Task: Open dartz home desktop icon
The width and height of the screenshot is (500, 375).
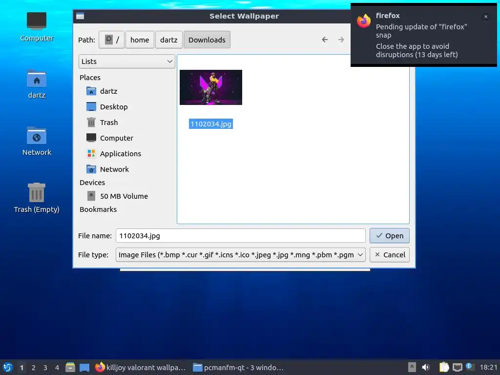Action: click(x=37, y=84)
